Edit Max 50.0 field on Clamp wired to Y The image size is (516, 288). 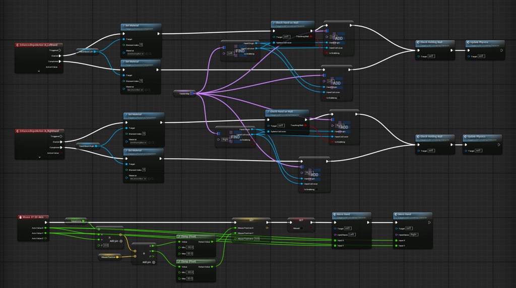click(x=190, y=278)
